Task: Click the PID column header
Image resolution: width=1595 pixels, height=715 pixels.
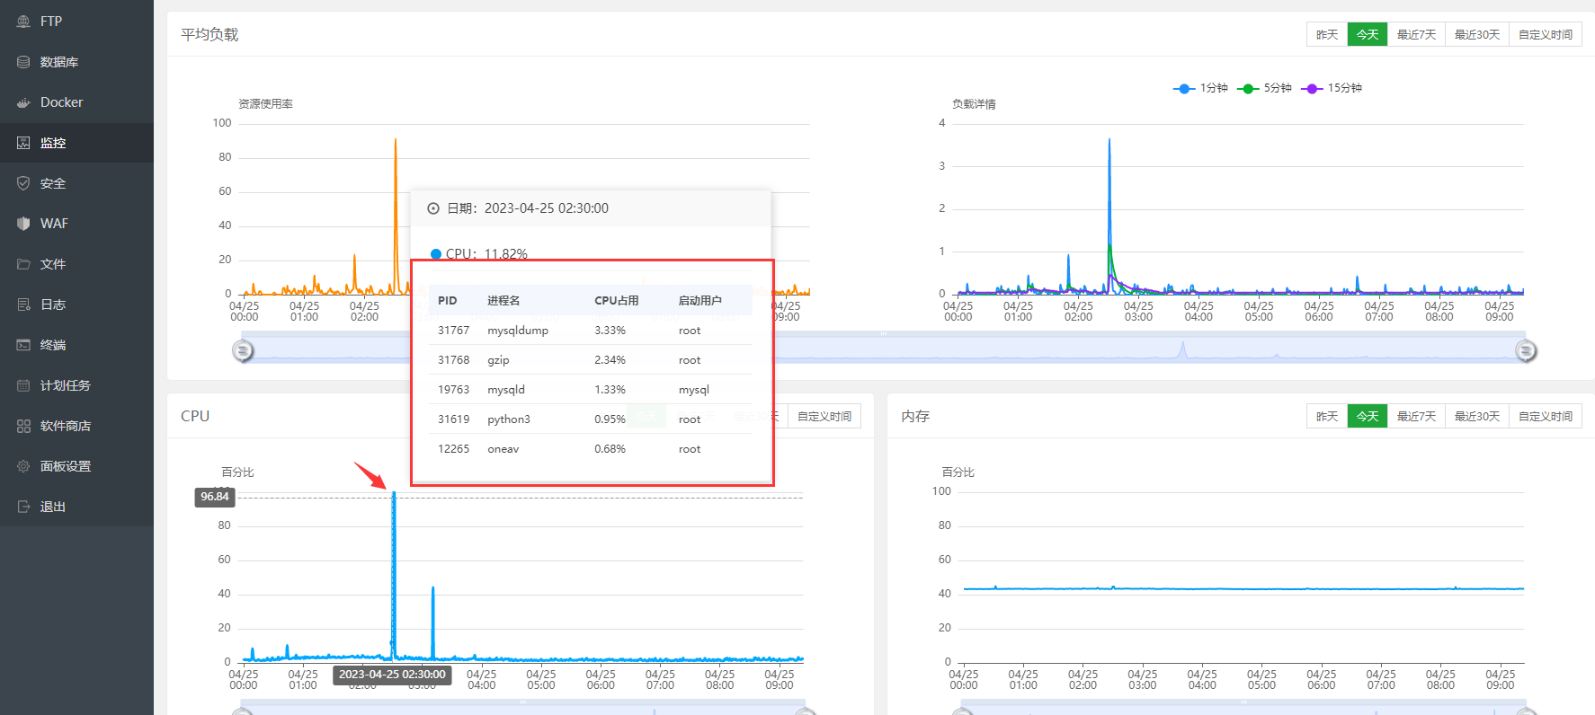Action: click(448, 301)
